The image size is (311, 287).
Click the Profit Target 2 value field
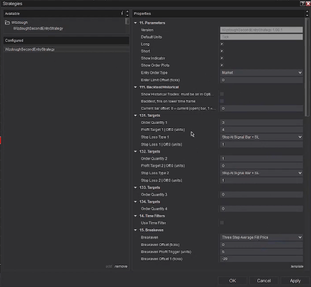pos(261,165)
